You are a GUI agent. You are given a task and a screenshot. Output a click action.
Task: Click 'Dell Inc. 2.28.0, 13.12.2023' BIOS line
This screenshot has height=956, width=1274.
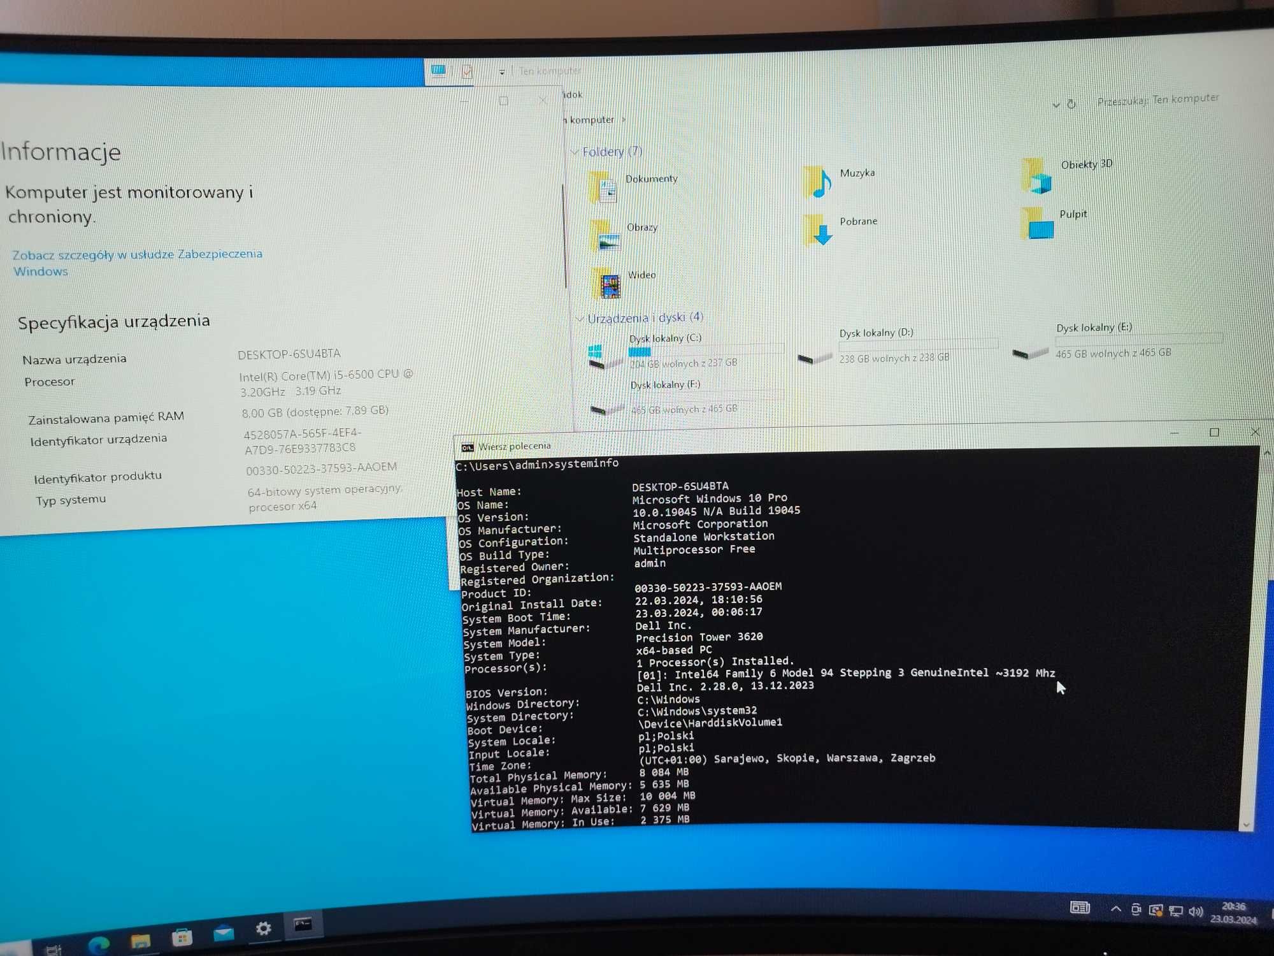click(725, 686)
